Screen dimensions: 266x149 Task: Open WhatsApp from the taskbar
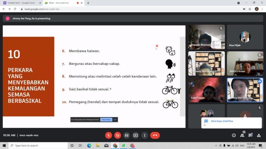tap(123, 146)
